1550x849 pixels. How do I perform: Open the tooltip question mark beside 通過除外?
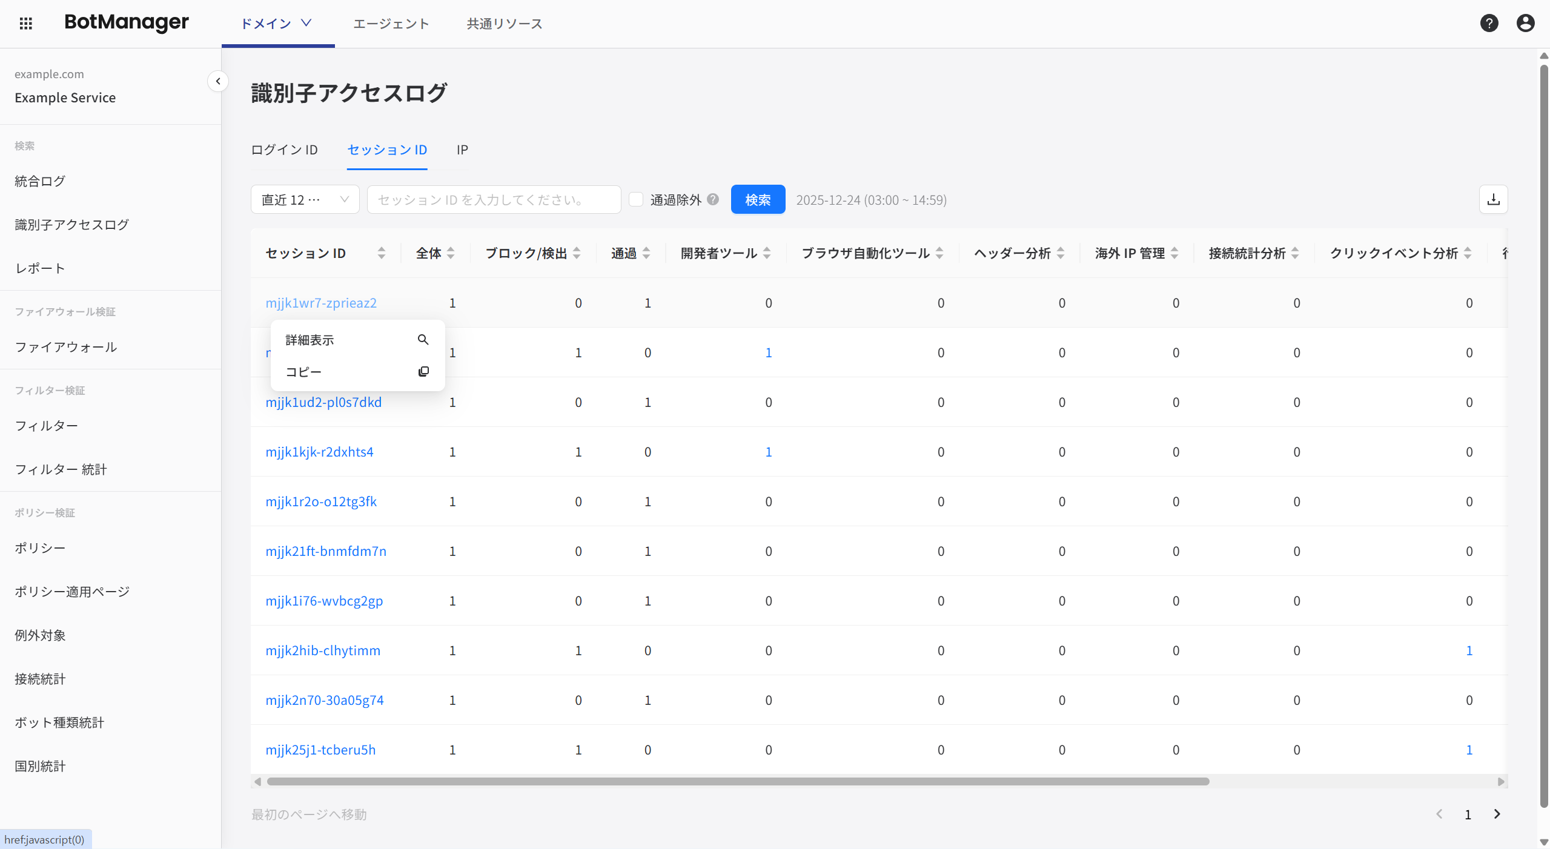[714, 199]
